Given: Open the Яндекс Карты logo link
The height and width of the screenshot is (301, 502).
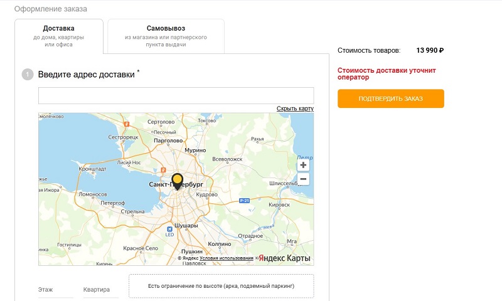Looking at the screenshot, I should coord(284,258).
